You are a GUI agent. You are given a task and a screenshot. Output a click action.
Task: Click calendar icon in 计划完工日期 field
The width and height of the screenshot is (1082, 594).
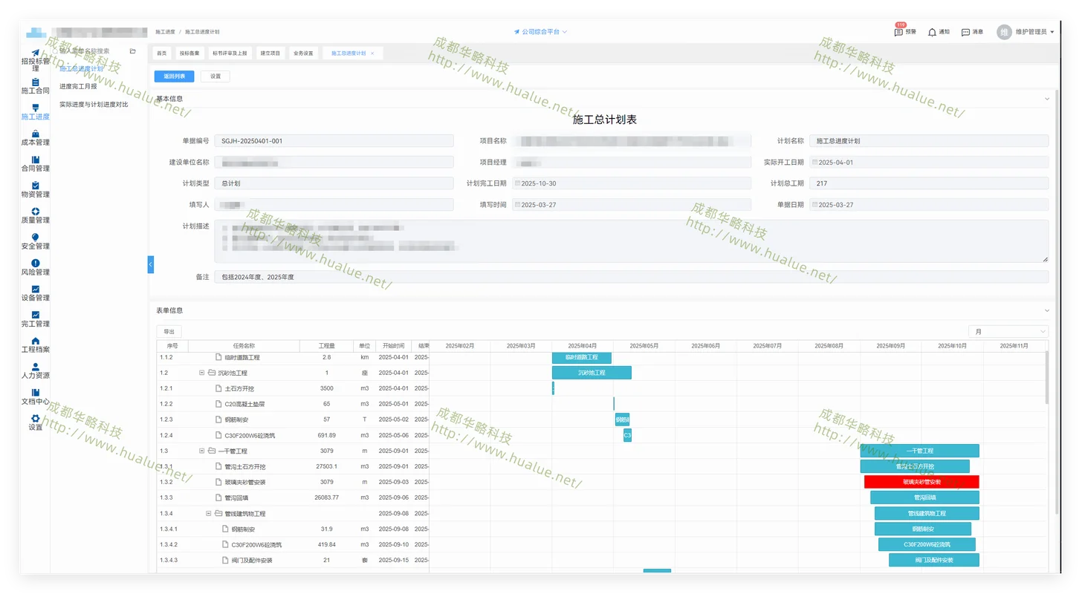[x=517, y=183]
